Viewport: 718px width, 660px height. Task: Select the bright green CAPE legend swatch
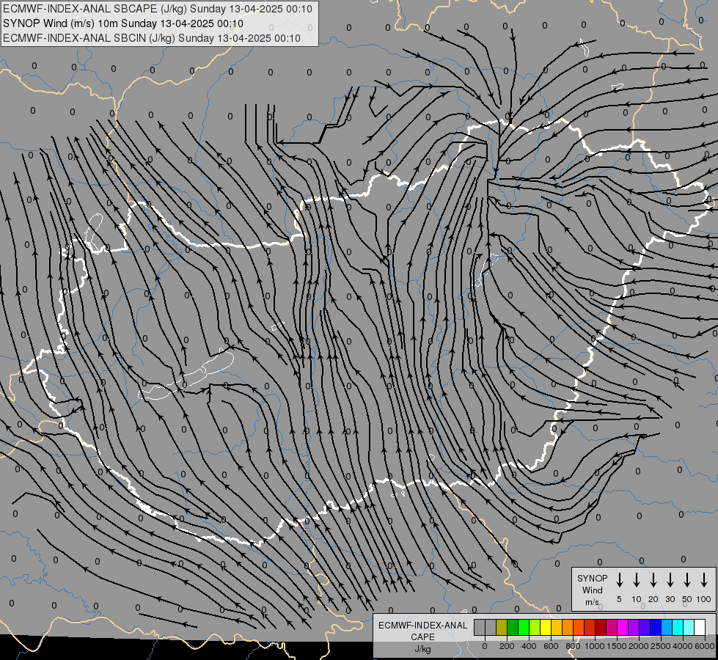coord(524,627)
